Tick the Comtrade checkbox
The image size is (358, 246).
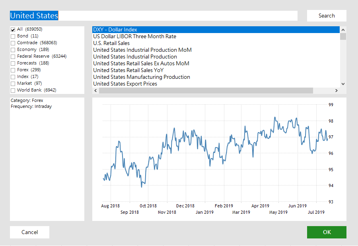[x=13, y=43]
